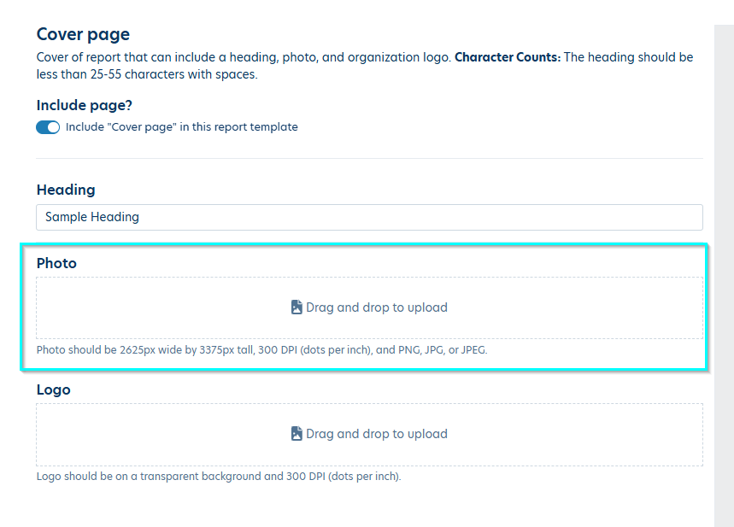Click the Heading field label
The width and height of the screenshot is (734, 527).
(x=66, y=190)
